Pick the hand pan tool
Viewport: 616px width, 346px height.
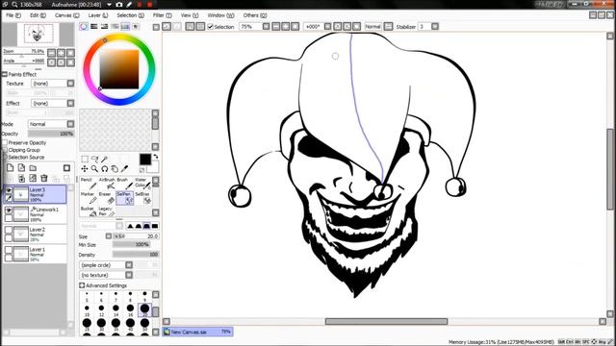tap(115, 169)
